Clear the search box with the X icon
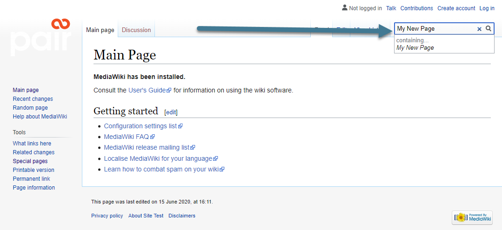Image resolution: width=502 pixels, height=230 pixels. [479, 29]
